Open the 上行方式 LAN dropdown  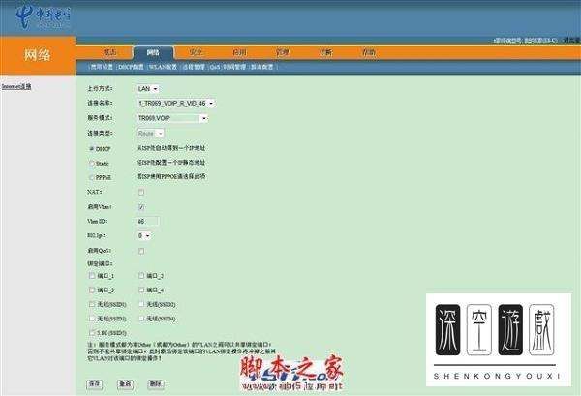coord(148,89)
